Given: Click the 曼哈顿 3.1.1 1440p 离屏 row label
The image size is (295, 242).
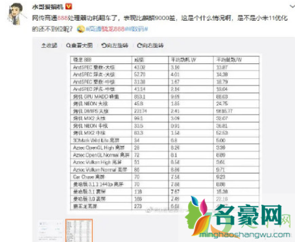Looking at the screenshot, I should click(99, 184).
